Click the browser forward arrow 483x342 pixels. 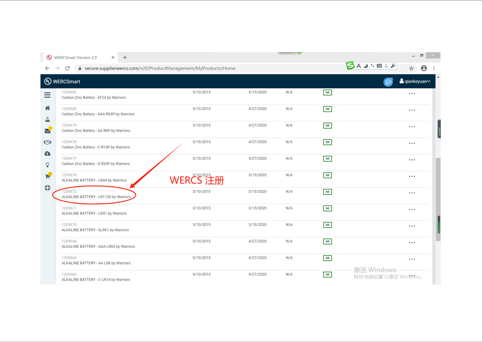coord(57,68)
